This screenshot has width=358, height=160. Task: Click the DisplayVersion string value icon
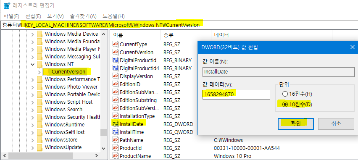pyautogui.click(x=116, y=76)
